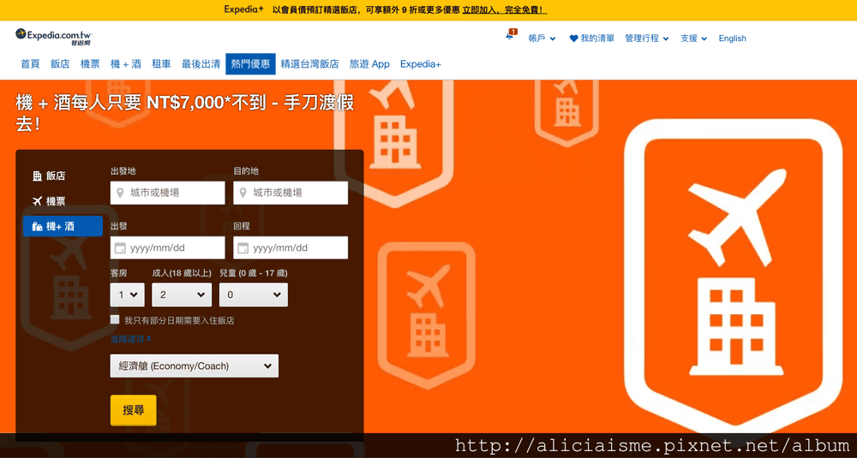Select the 機+ 酒 search tab
This screenshot has width=857, height=458.
click(x=63, y=226)
